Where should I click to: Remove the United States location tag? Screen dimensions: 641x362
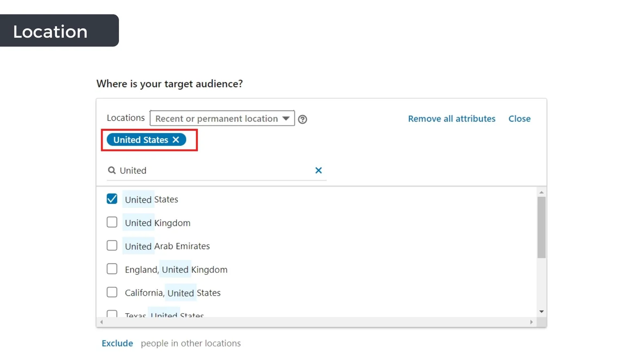tap(175, 140)
